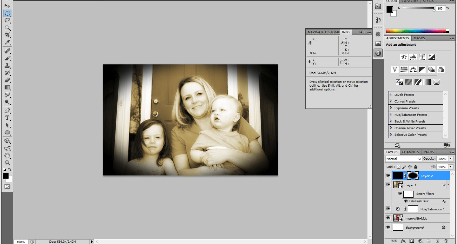The width and height of the screenshot is (457, 244).
Task: Add a layer mask button
Action: 412,241
